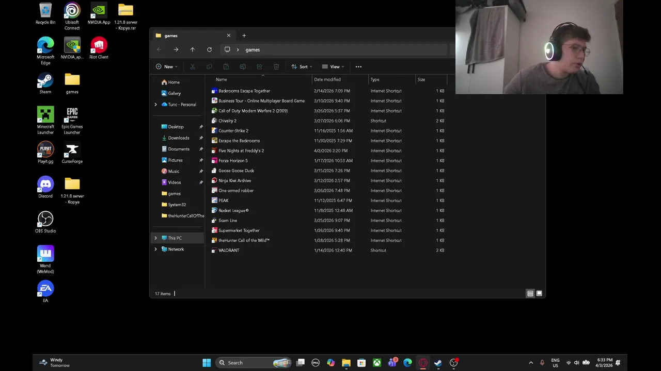Open the New item dropdown
This screenshot has height=371, width=661.
tap(166, 66)
